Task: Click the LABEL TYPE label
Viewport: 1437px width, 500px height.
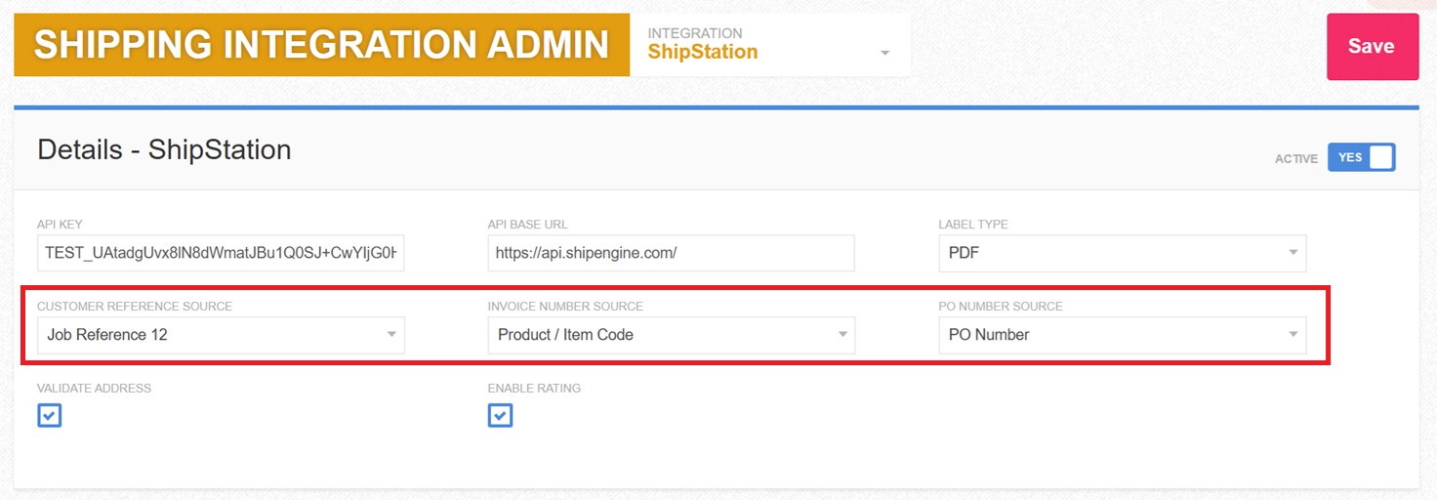Action: tap(973, 225)
